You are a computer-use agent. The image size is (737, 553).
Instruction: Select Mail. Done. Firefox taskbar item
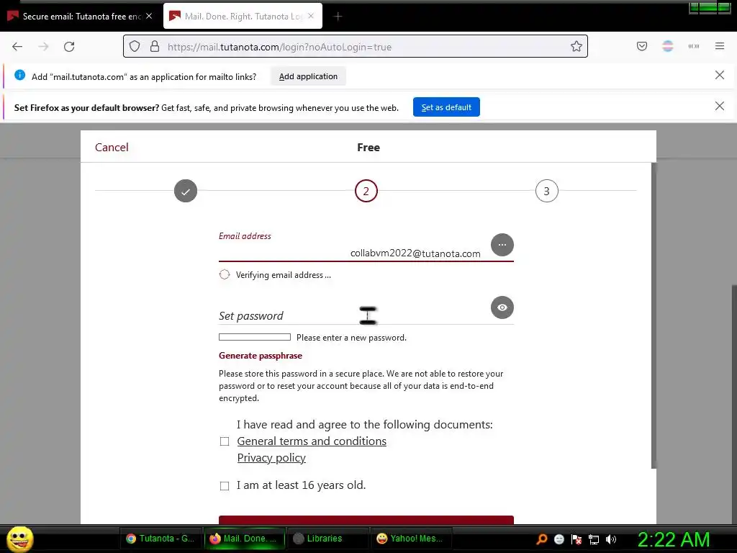pos(245,539)
